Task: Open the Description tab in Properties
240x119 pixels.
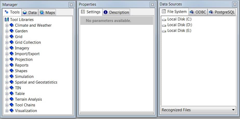Action: coord(116,12)
